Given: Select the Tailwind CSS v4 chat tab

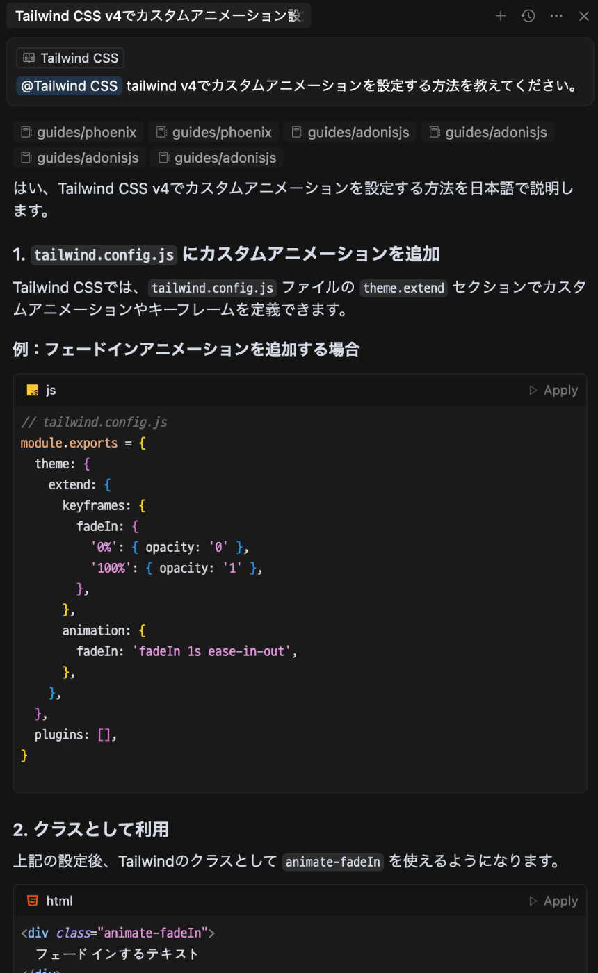Looking at the screenshot, I should coord(159,16).
